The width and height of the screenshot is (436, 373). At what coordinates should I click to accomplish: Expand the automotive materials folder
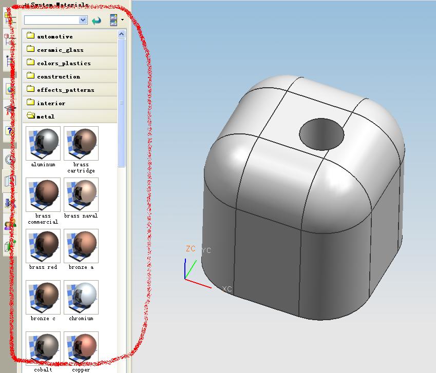(70, 36)
